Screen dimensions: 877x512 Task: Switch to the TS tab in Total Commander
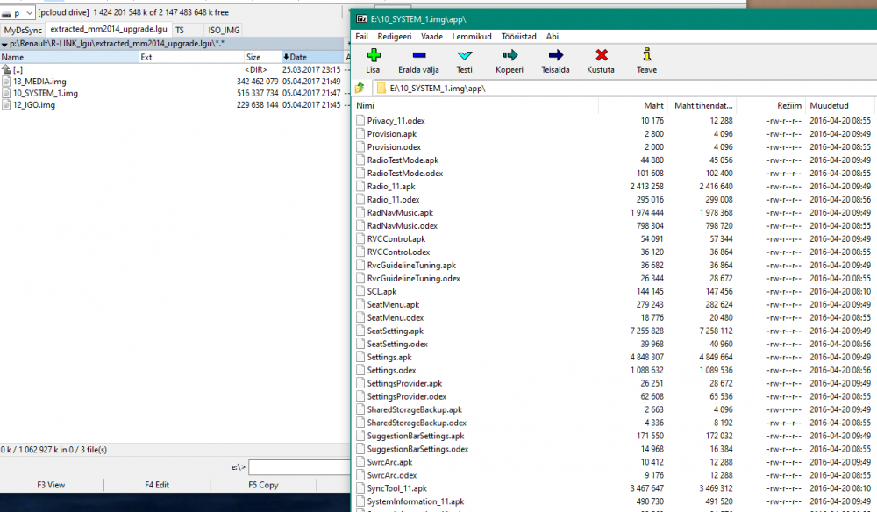(x=180, y=30)
